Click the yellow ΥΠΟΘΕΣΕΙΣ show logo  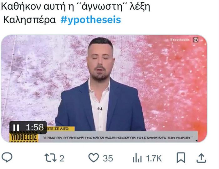24,138
